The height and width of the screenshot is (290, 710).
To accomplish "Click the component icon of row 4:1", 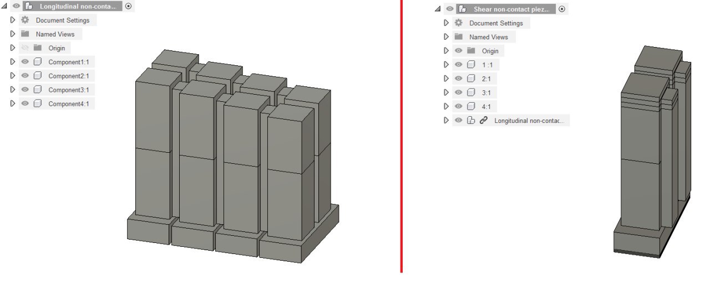I will [471, 106].
